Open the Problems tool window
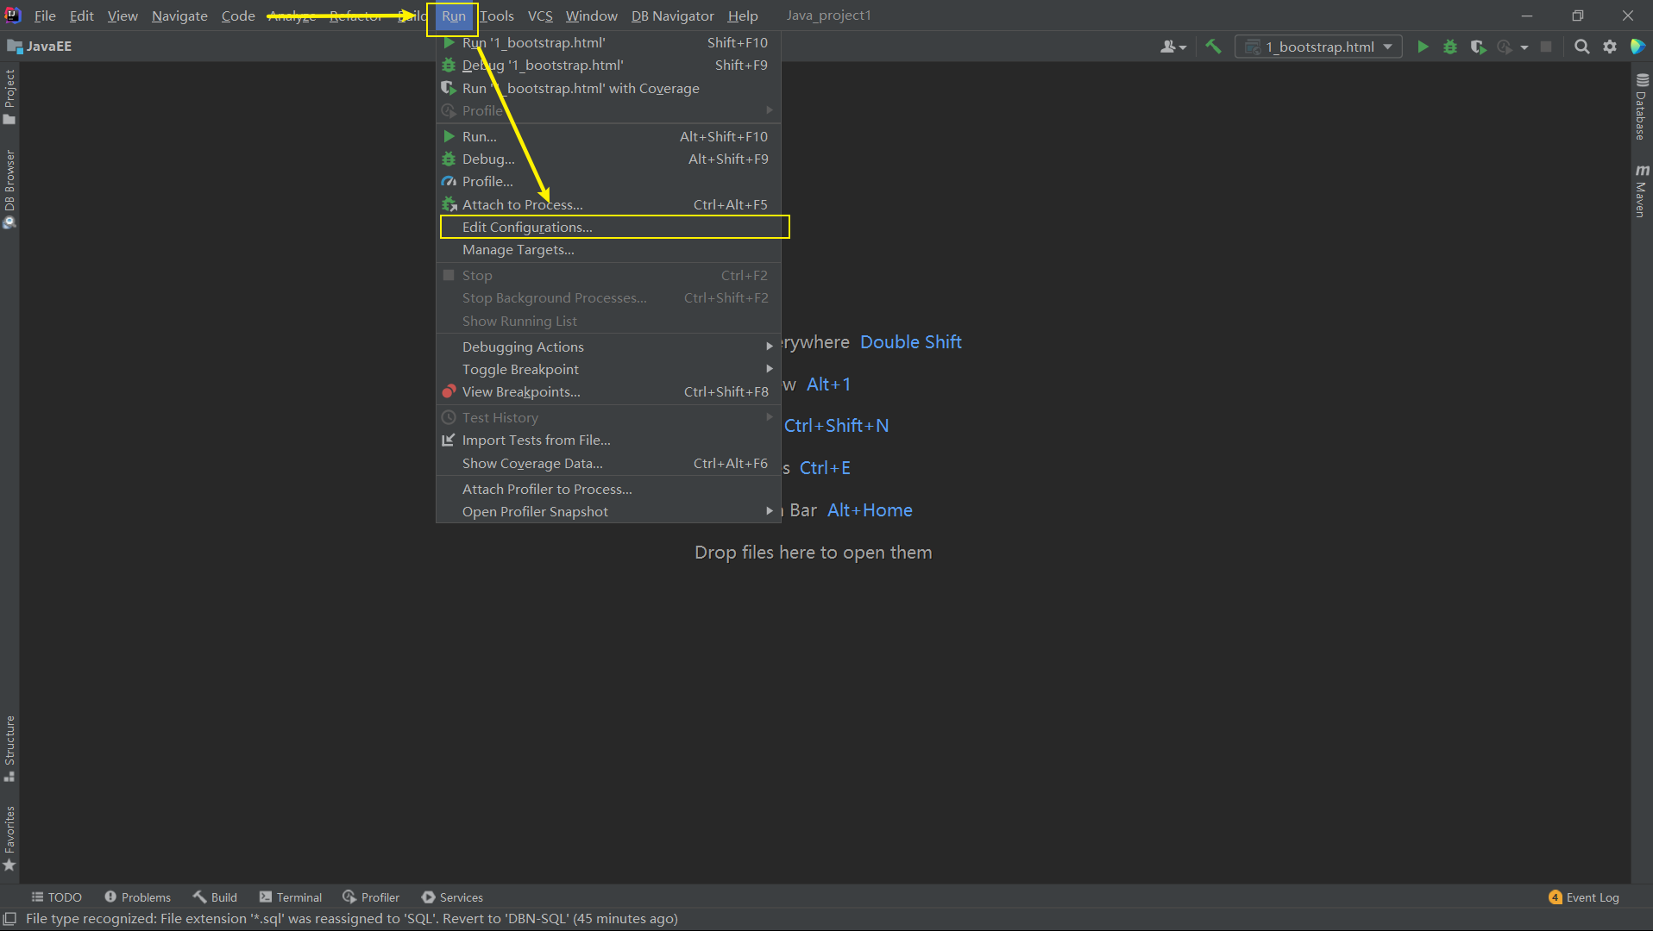The height and width of the screenshot is (931, 1653). pos(137,897)
